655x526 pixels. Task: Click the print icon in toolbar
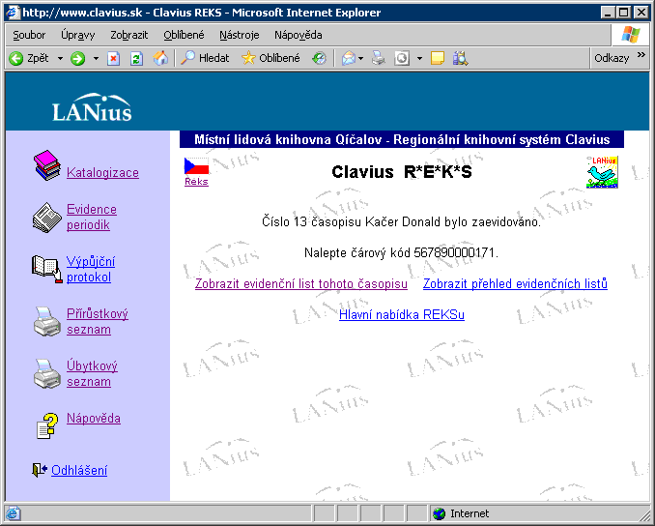point(379,58)
